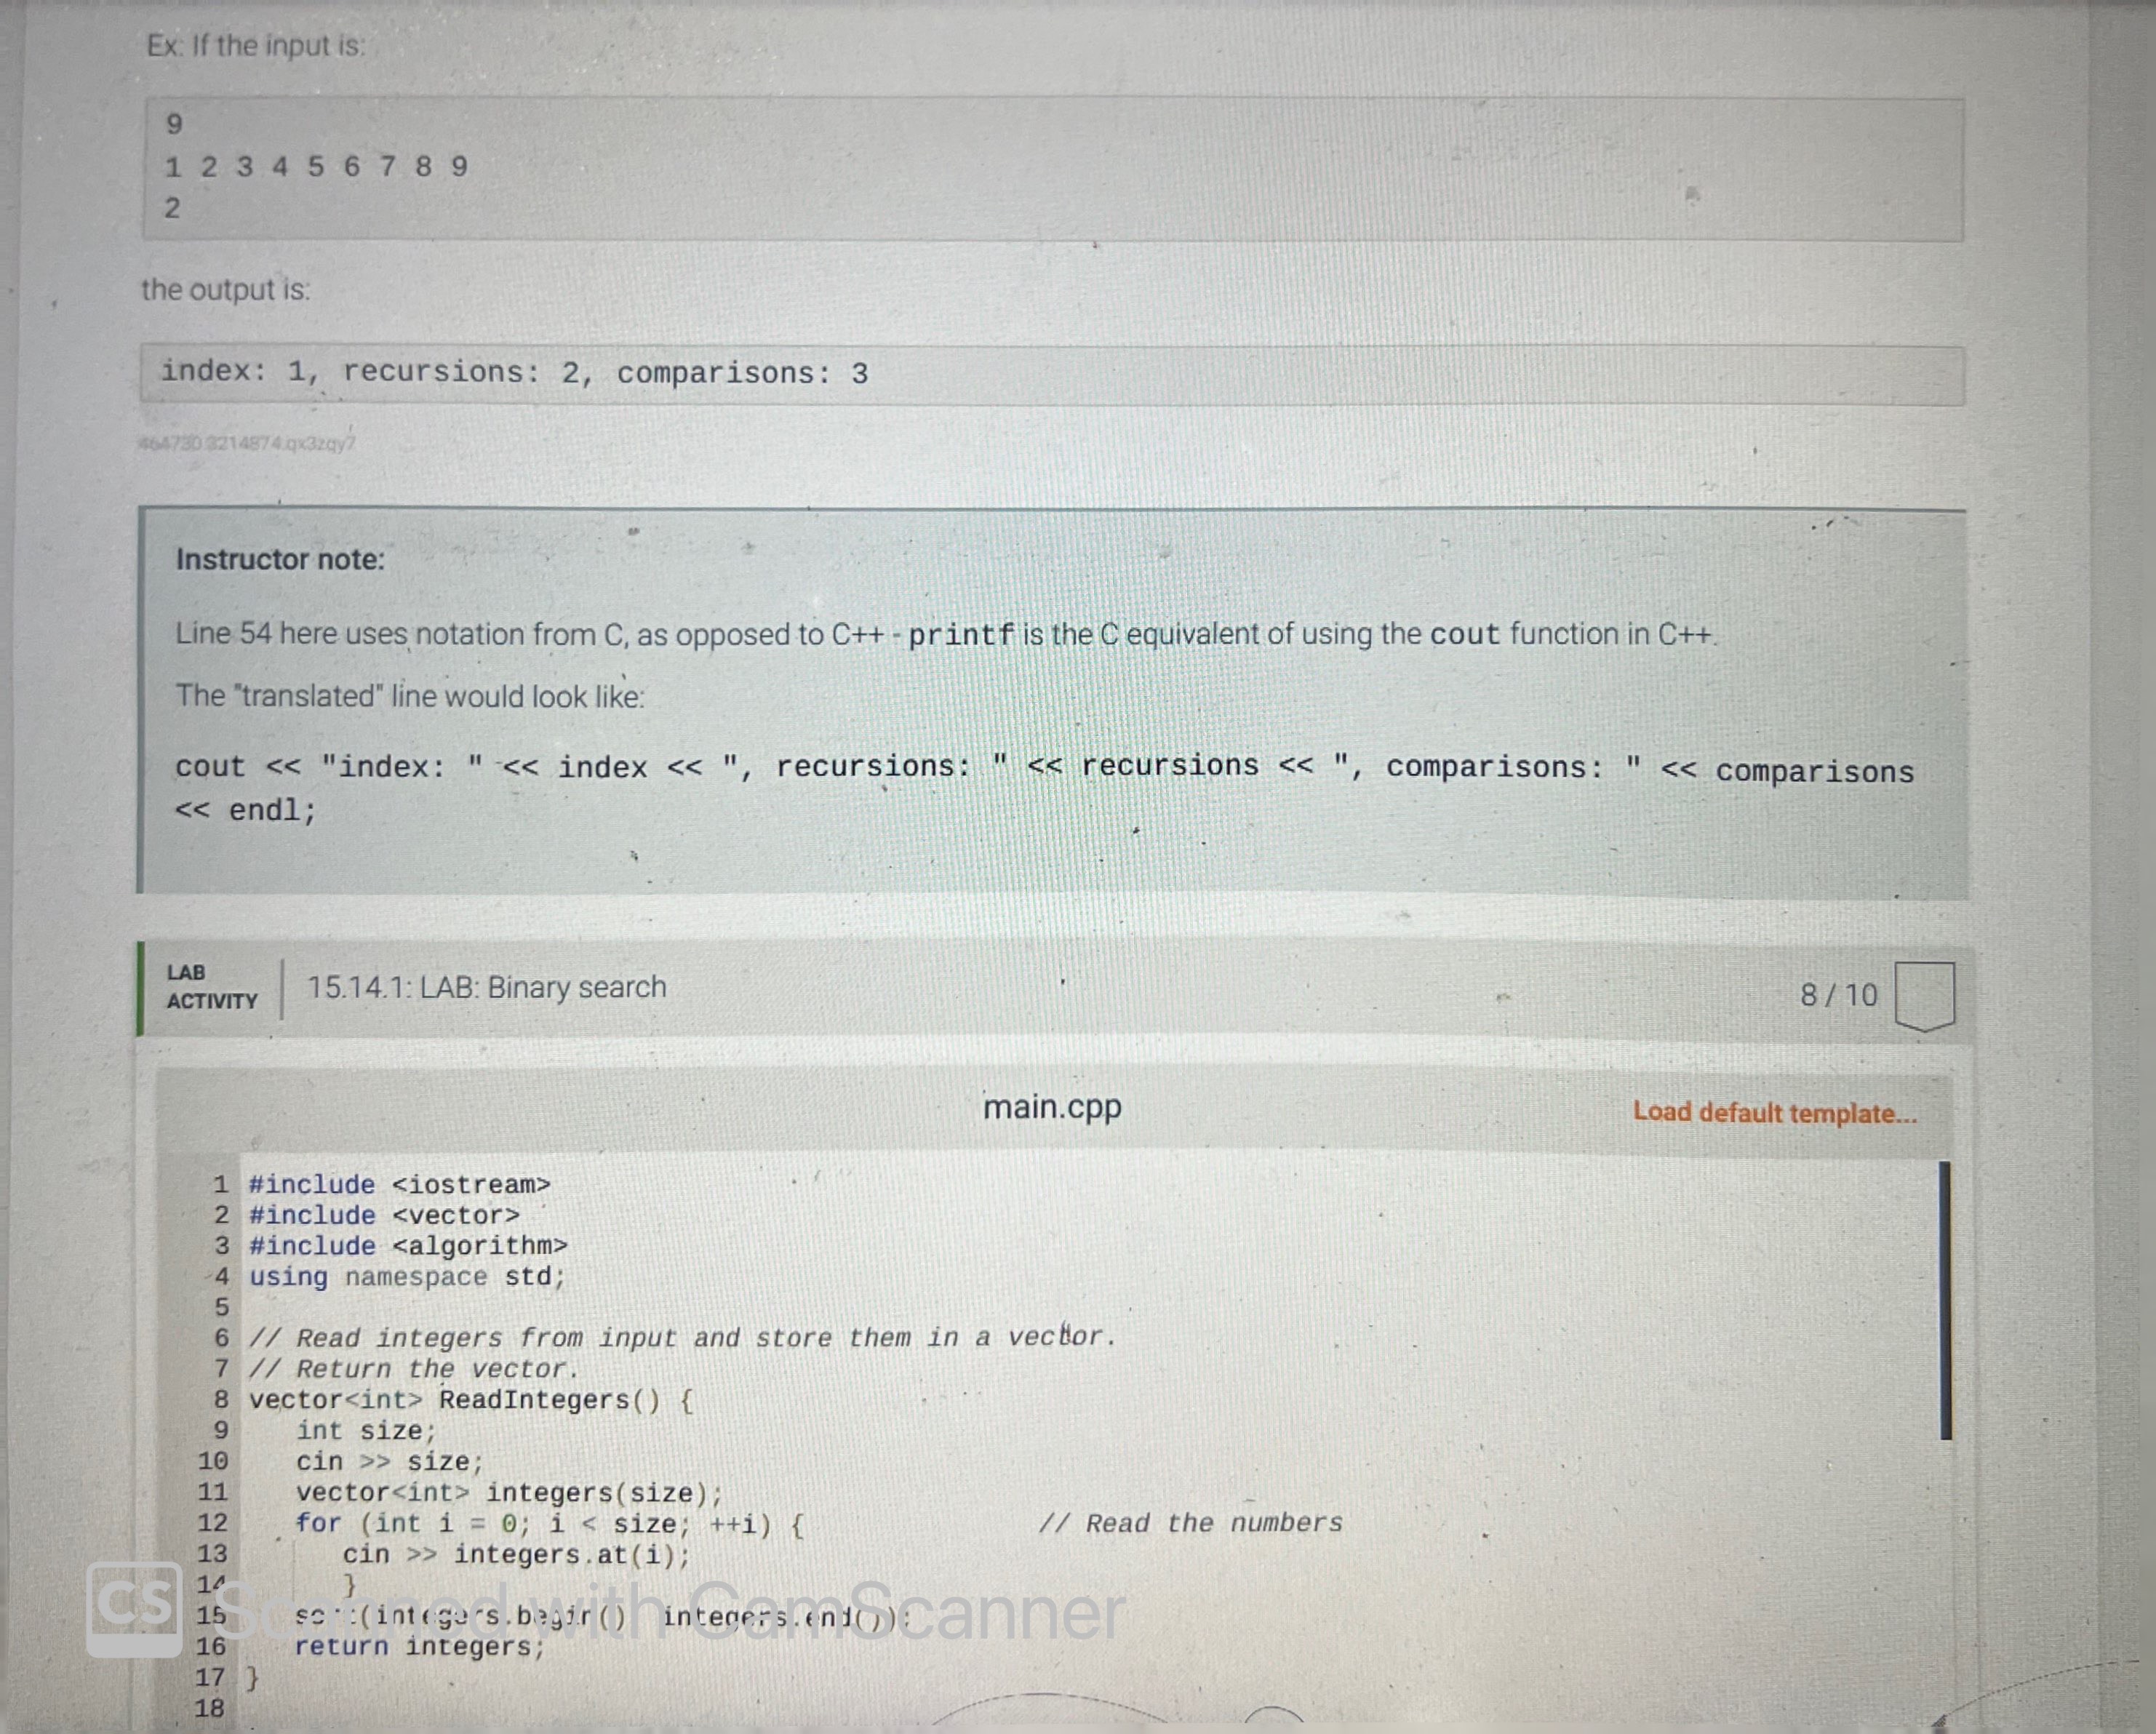Click code line 2 #include <vector>
Viewport: 2156px width, 1734px height.
pos(384,1215)
